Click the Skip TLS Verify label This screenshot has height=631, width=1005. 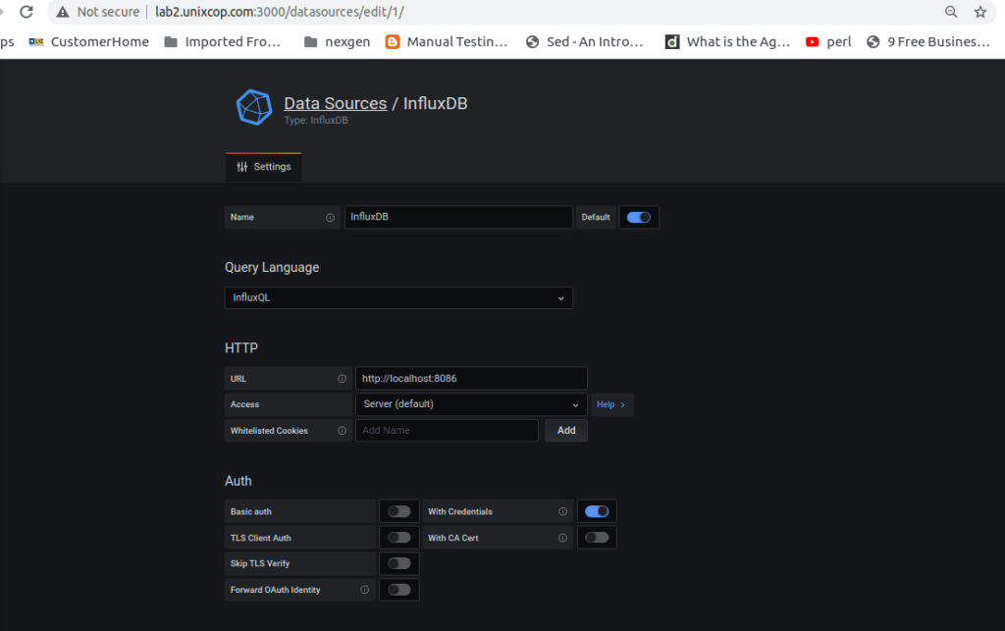pyautogui.click(x=260, y=563)
